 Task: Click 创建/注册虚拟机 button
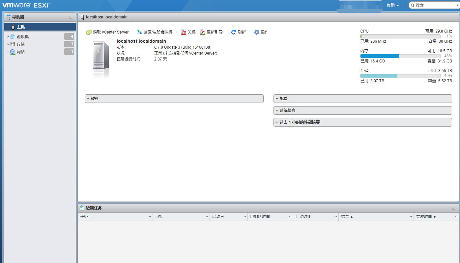coord(155,32)
